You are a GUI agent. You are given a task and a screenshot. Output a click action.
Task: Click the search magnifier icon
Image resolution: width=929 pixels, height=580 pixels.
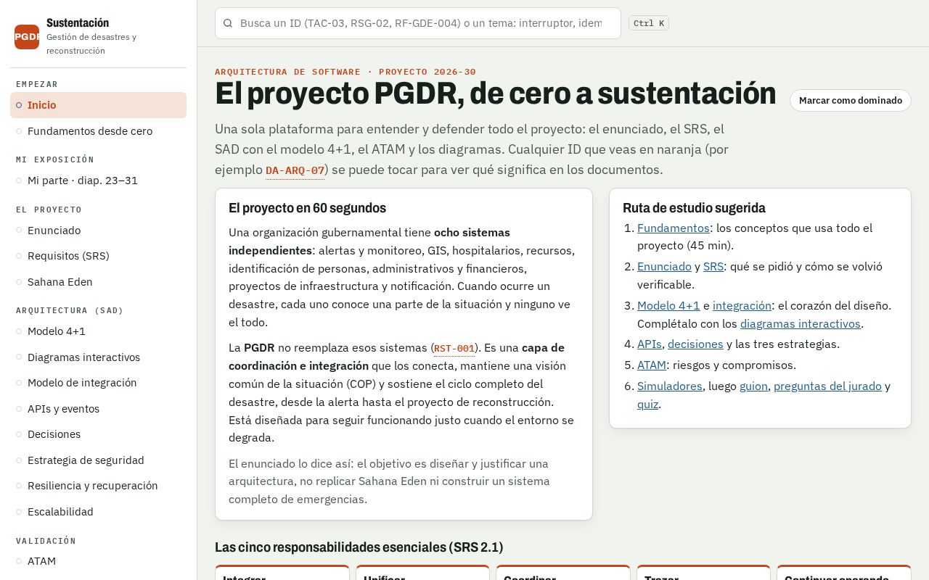pos(228,23)
